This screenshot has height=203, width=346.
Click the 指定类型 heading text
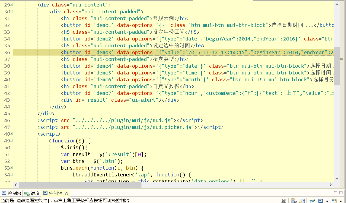163,59
